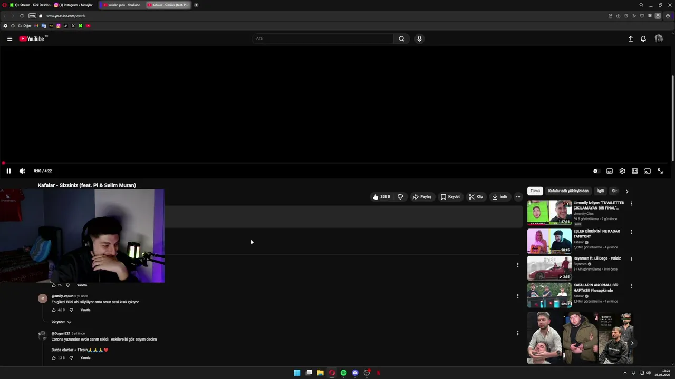Select the Tümü filter chip
The height and width of the screenshot is (379, 675).
(535, 191)
